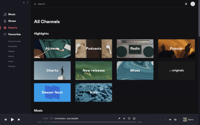Open the notifications bell
This screenshot has width=200, height=125.
pyautogui.click(x=186, y=4)
